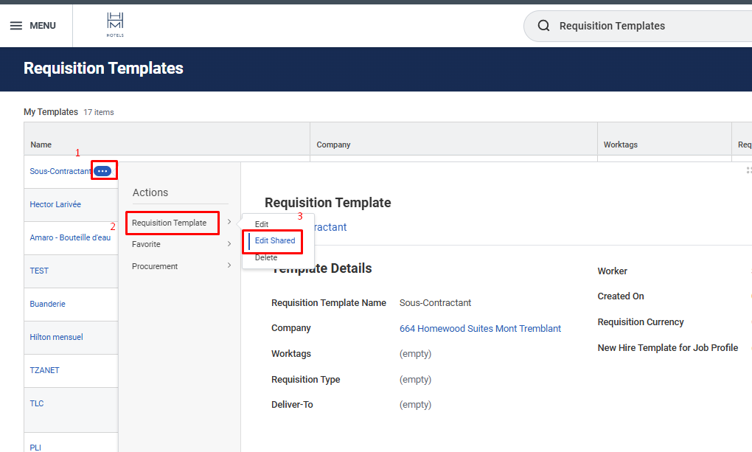Click the HM Hotels logo
The image size is (752, 452).
coord(115,25)
